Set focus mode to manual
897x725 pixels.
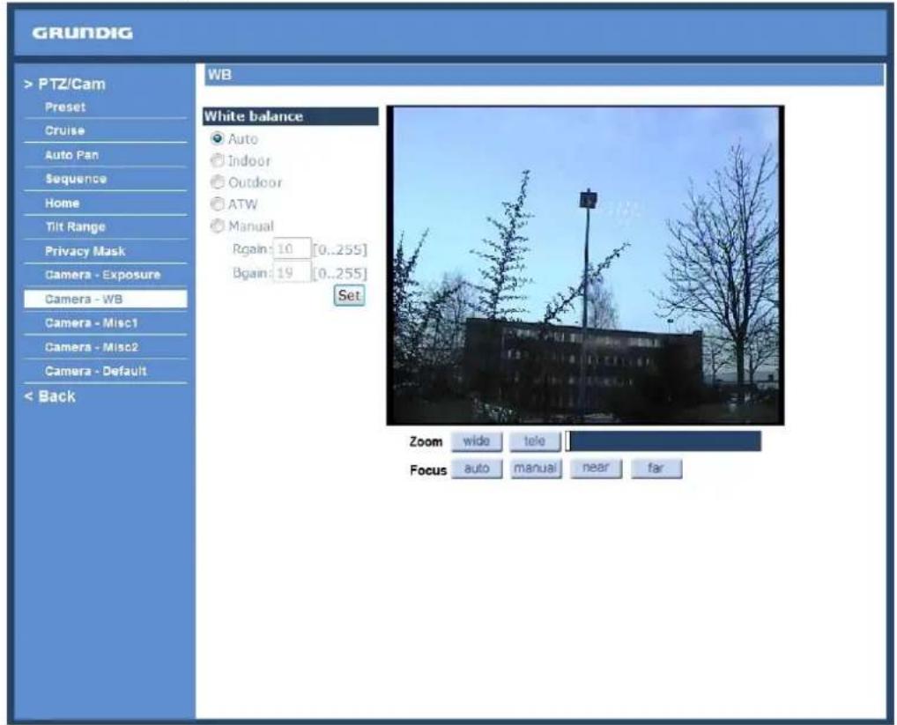click(536, 469)
